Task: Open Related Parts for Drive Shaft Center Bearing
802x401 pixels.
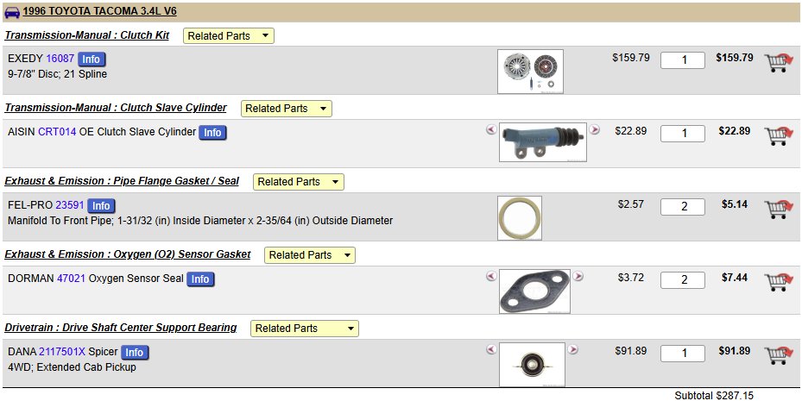Action: [305, 329]
